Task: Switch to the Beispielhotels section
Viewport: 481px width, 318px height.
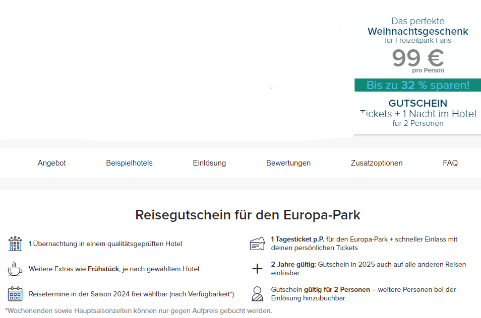Action: pyautogui.click(x=129, y=163)
